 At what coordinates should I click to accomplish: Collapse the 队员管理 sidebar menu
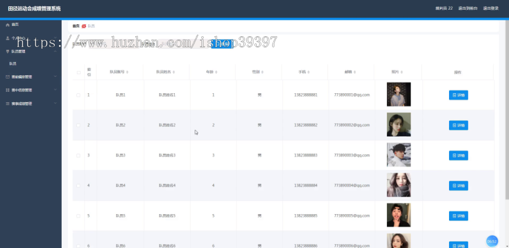point(31,51)
